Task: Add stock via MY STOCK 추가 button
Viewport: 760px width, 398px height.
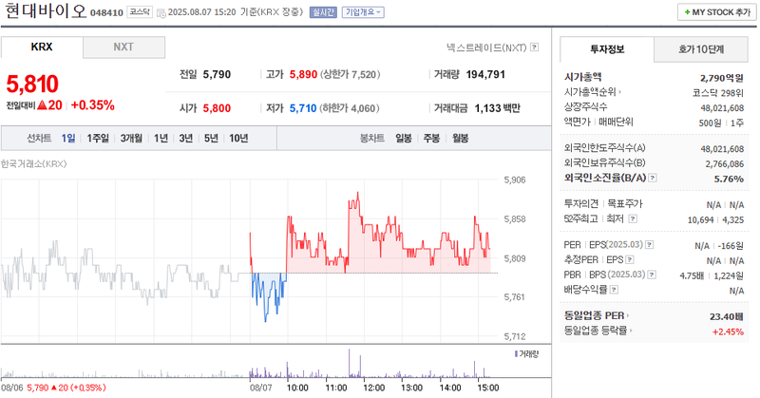Action: coord(717,12)
